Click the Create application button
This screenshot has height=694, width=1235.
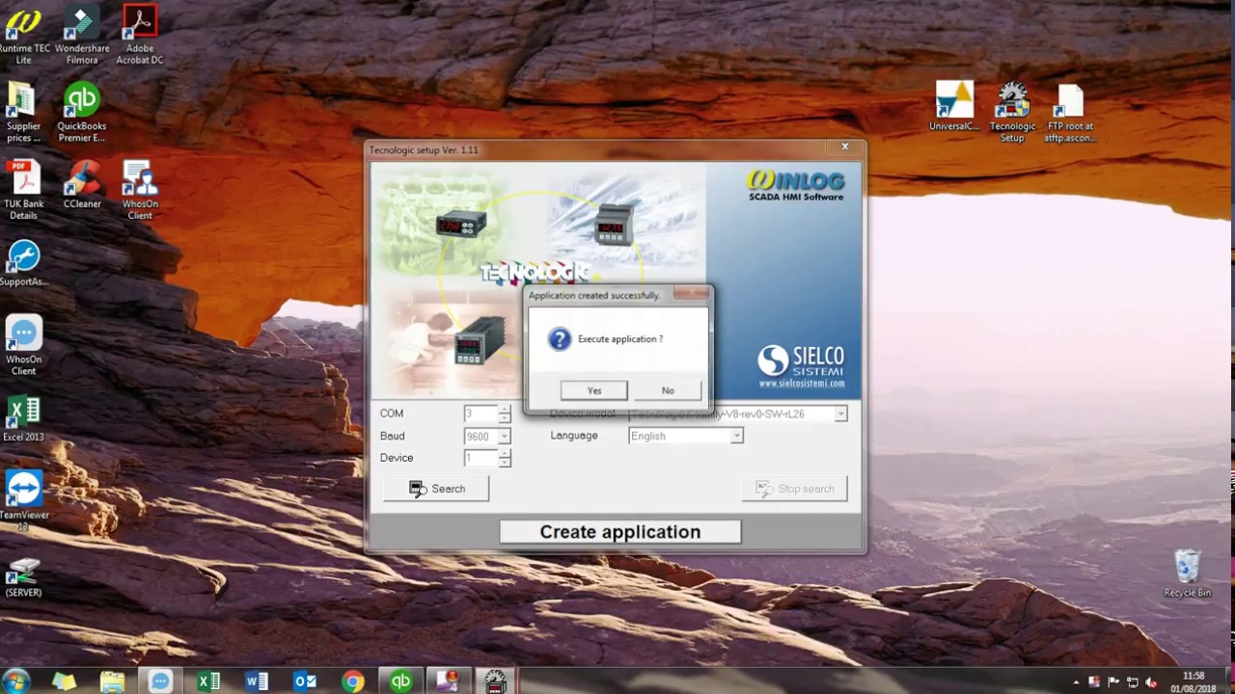(620, 532)
